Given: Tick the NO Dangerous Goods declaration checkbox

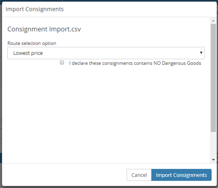Looking at the screenshot, I should tap(62, 63).
